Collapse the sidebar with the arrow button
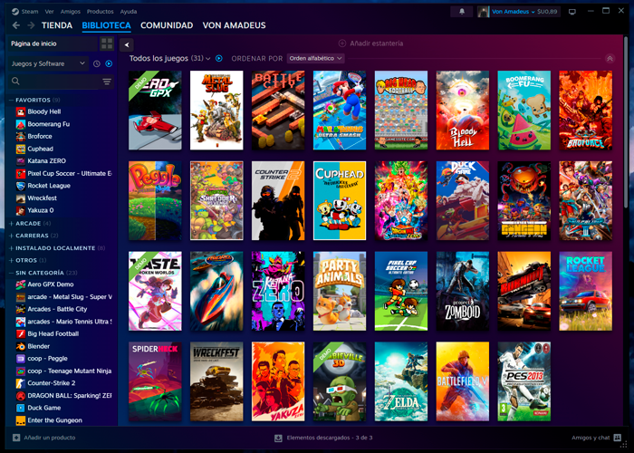 click(126, 44)
